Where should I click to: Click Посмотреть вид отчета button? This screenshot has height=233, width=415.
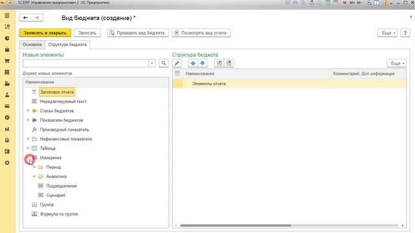coord(201,33)
